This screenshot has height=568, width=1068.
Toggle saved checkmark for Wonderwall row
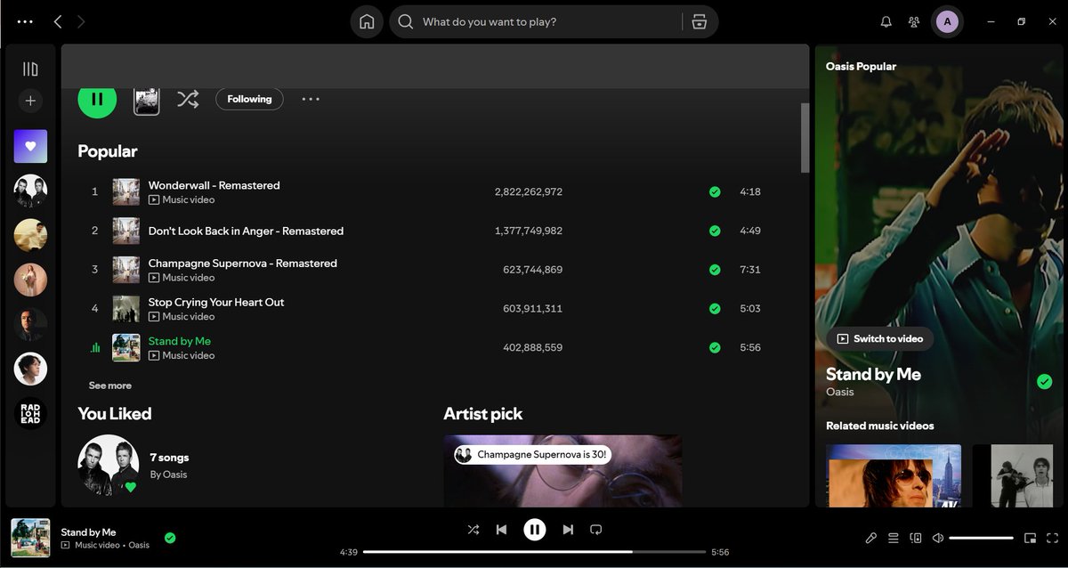(715, 191)
